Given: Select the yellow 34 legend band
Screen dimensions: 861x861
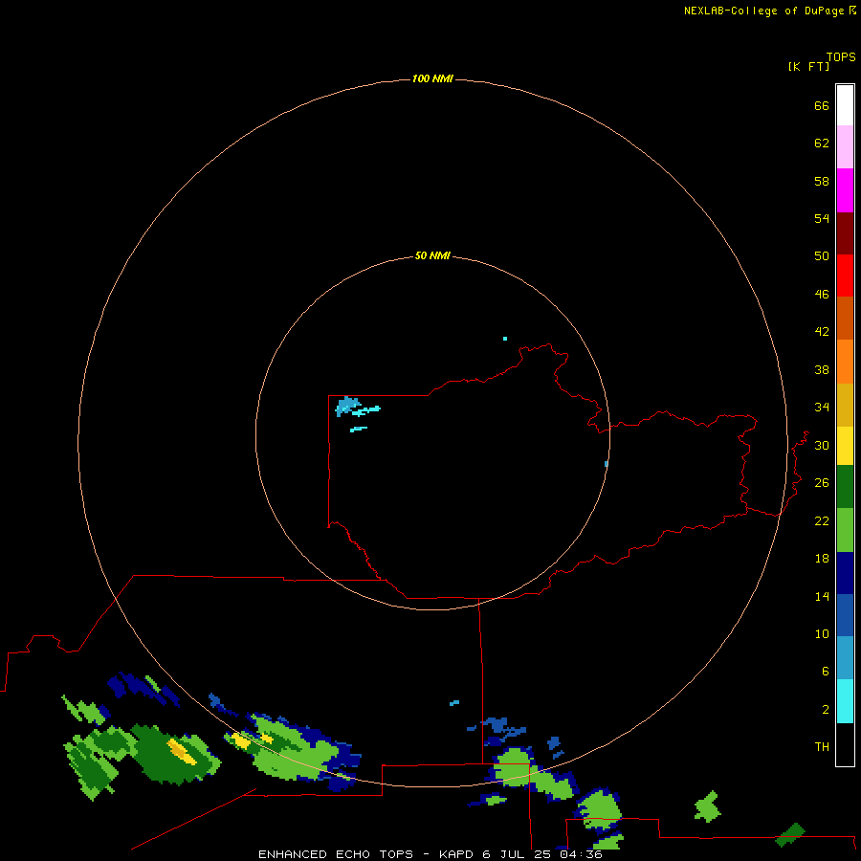Looking at the screenshot, I should (x=845, y=446).
